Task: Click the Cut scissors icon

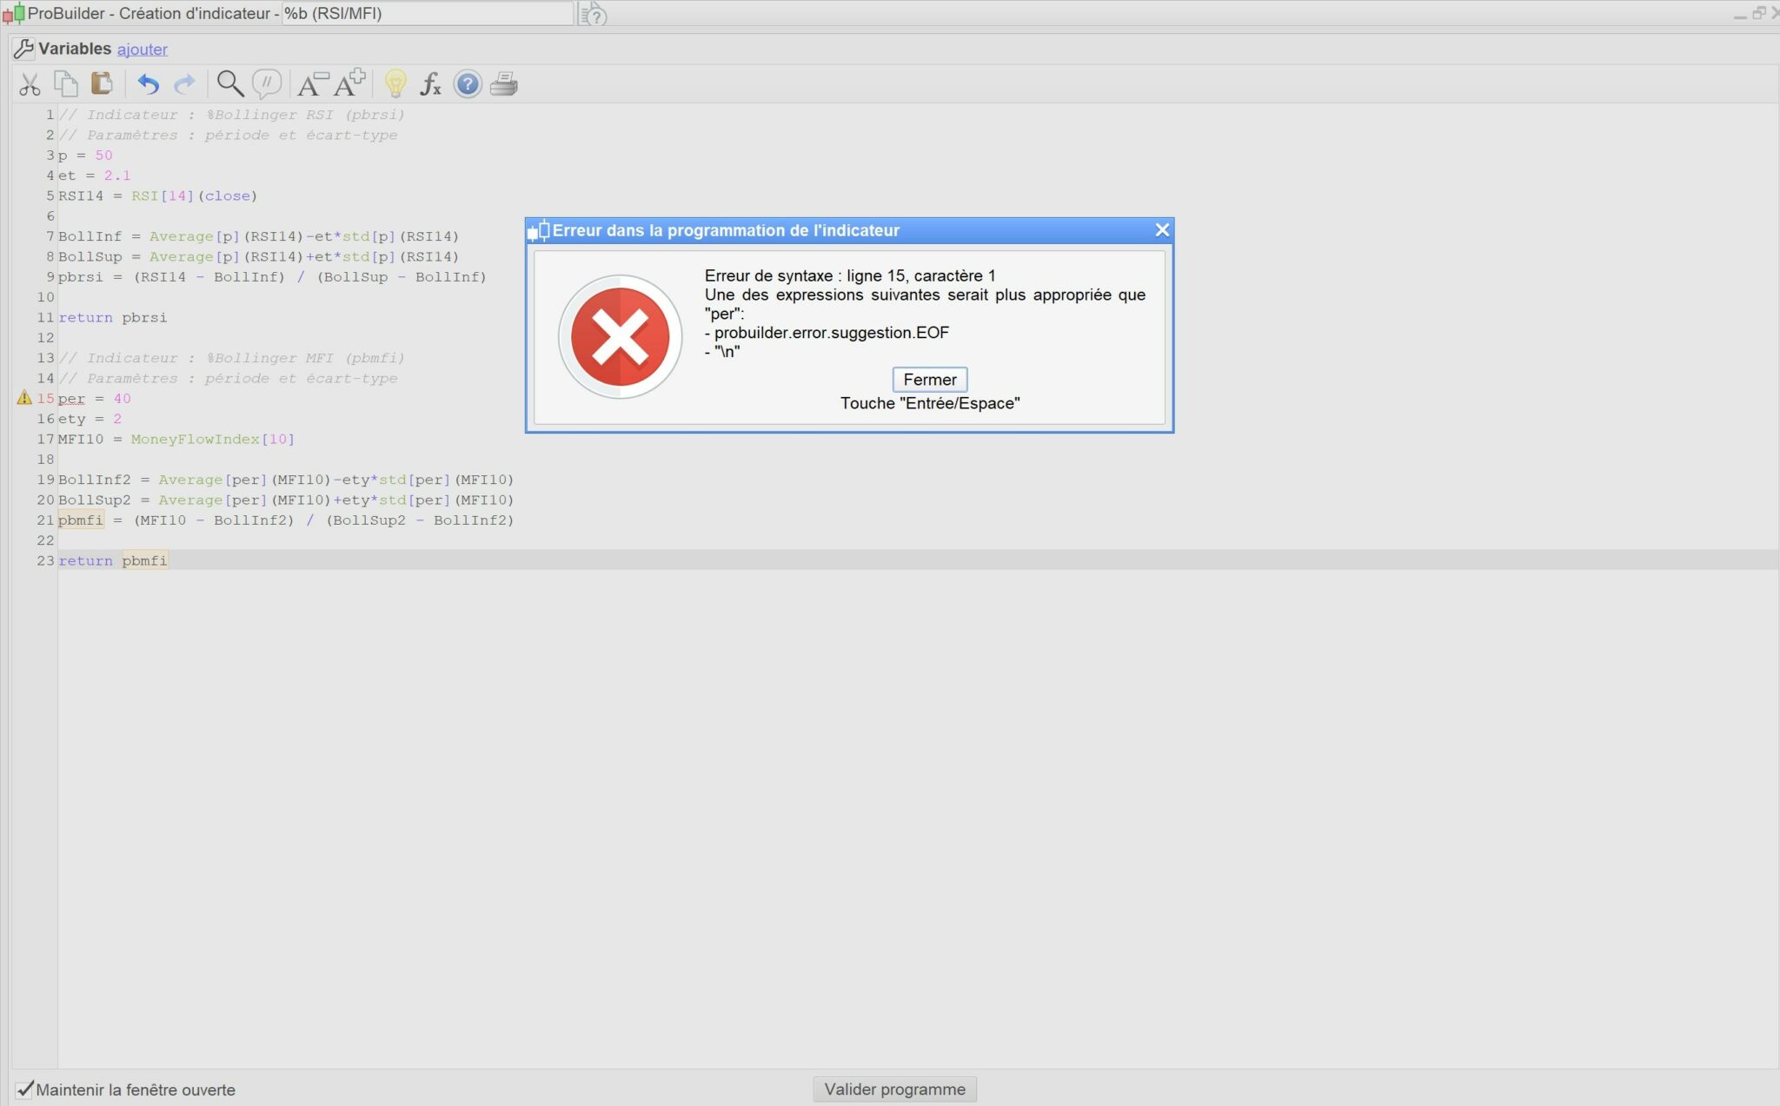Action: [x=30, y=84]
